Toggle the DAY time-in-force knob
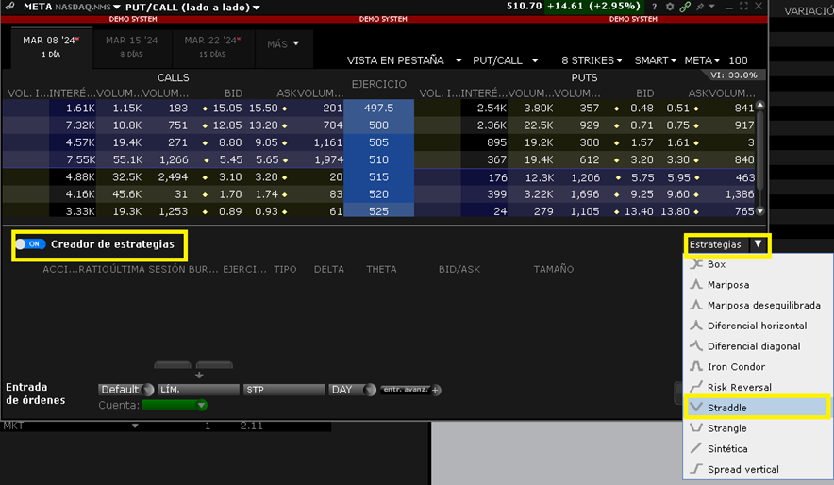The width and height of the screenshot is (834, 485). [371, 390]
